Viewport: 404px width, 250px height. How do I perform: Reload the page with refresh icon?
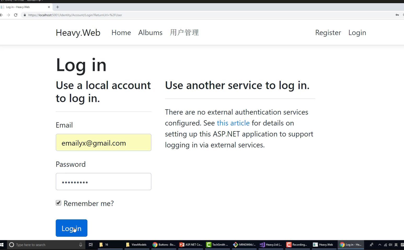click(x=16, y=15)
